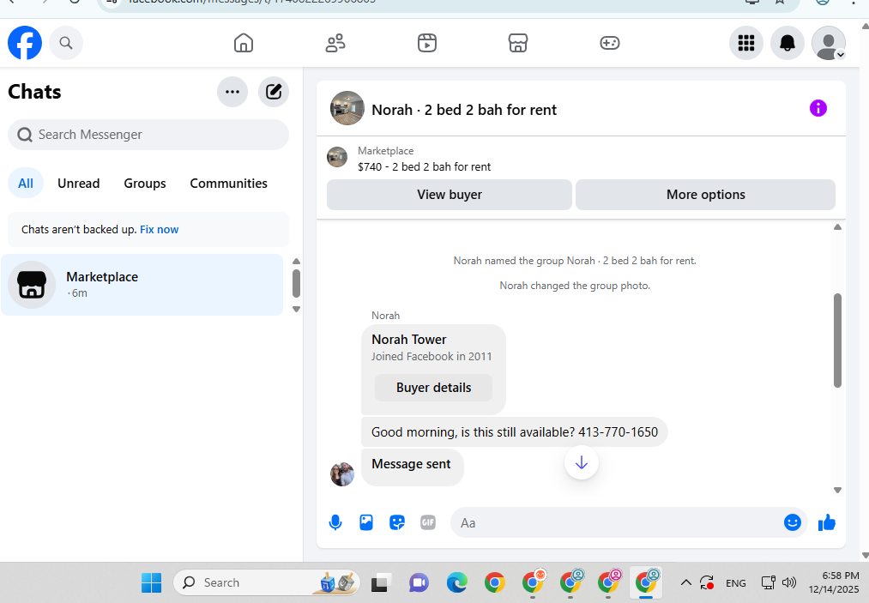Record a voice clip microphone icon
The height and width of the screenshot is (603, 869).
pos(335,522)
